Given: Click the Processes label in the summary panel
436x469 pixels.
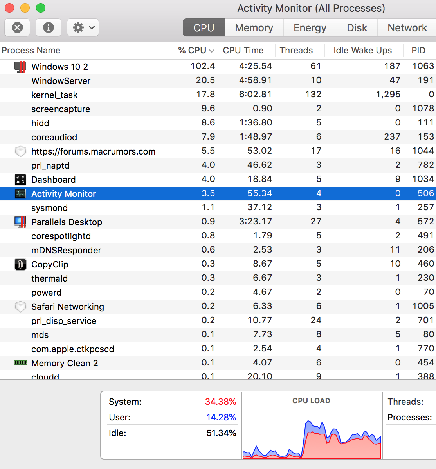Looking at the screenshot, I should pyautogui.click(x=410, y=417).
